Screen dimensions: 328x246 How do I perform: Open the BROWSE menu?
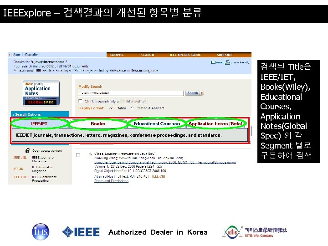pos(117,55)
